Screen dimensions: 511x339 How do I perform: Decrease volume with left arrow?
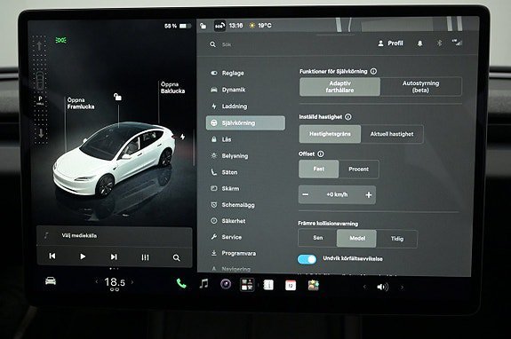tap(364, 287)
